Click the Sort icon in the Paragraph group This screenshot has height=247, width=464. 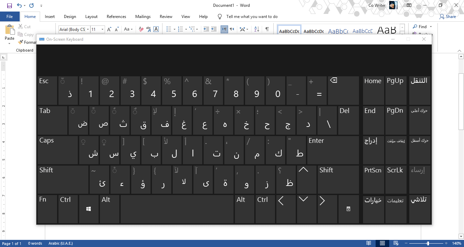[x=256, y=29]
